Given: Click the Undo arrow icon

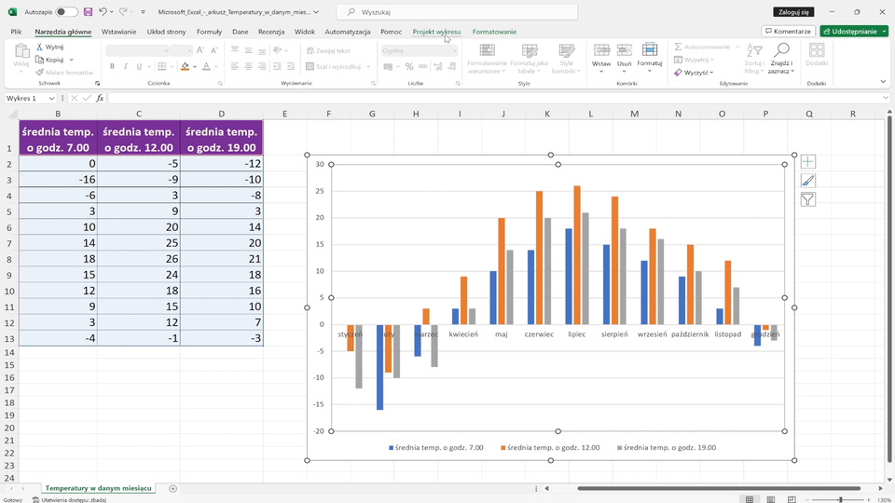Looking at the screenshot, I should [x=103, y=12].
